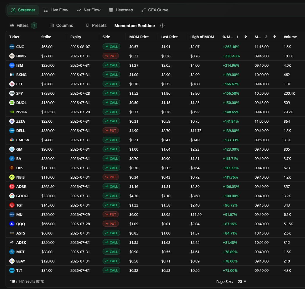
Task: Open the GEX Curve tab
Action: click(x=155, y=10)
